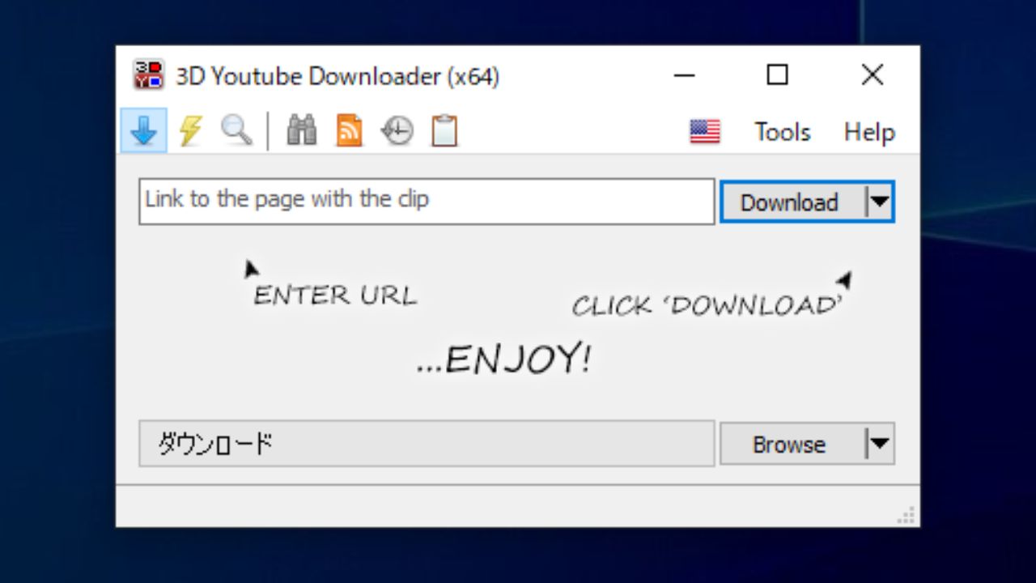Viewport: 1036px width, 583px height.
Task: Close the 3D Youtube Downloader window
Action: click(x=873, y=75)
